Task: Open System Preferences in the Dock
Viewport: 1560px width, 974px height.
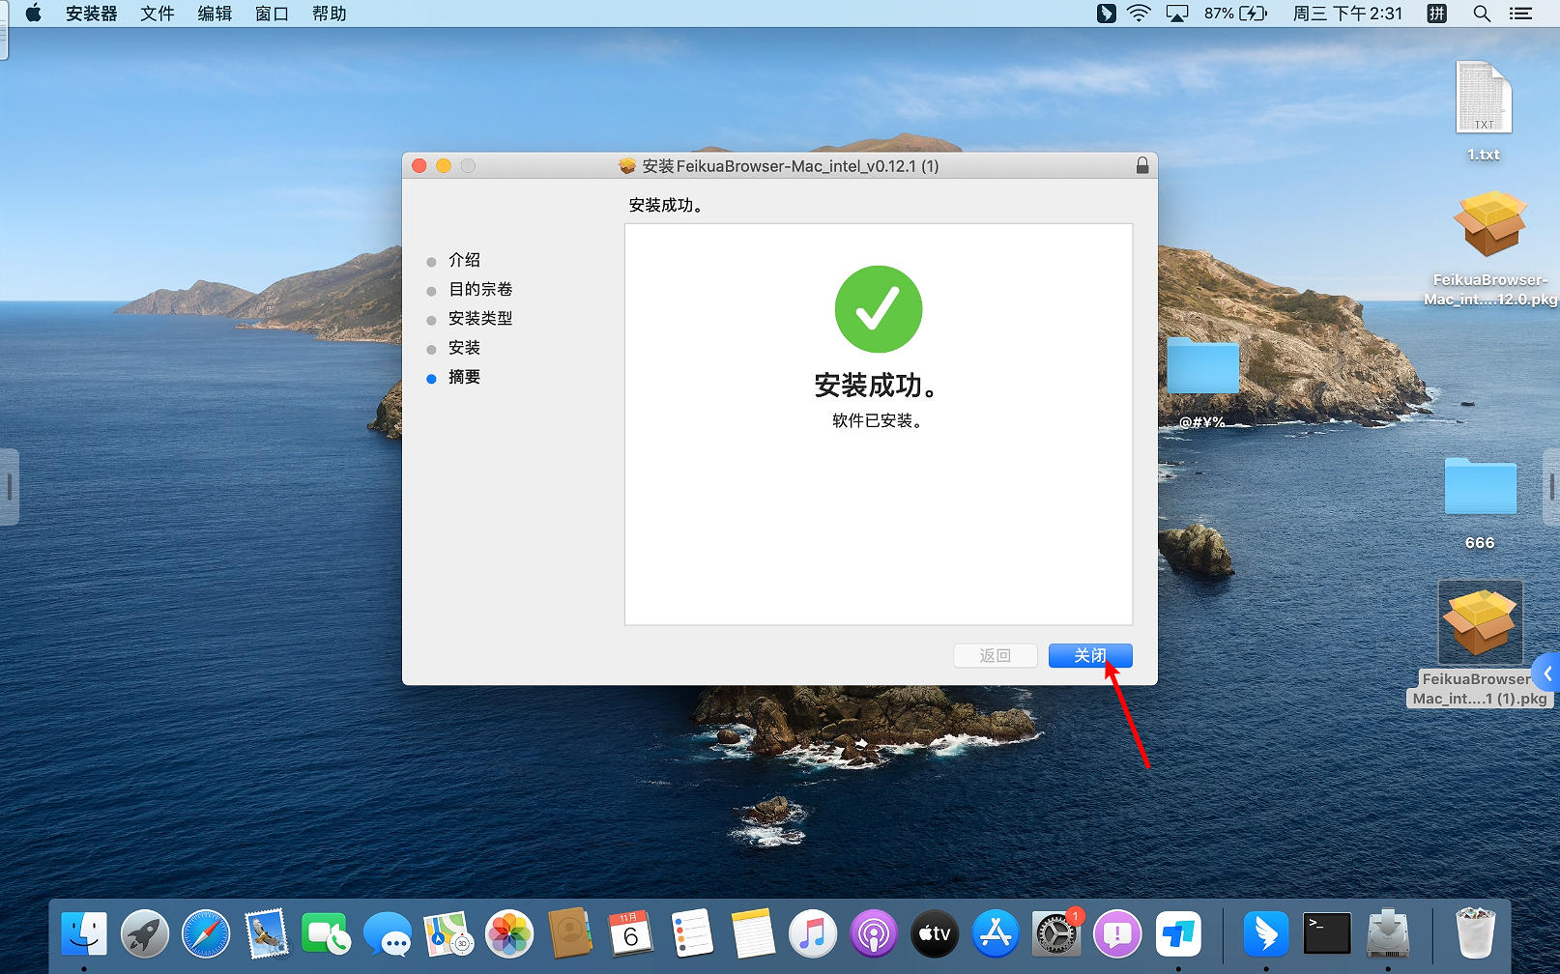Action: (x=1055, y=934)
